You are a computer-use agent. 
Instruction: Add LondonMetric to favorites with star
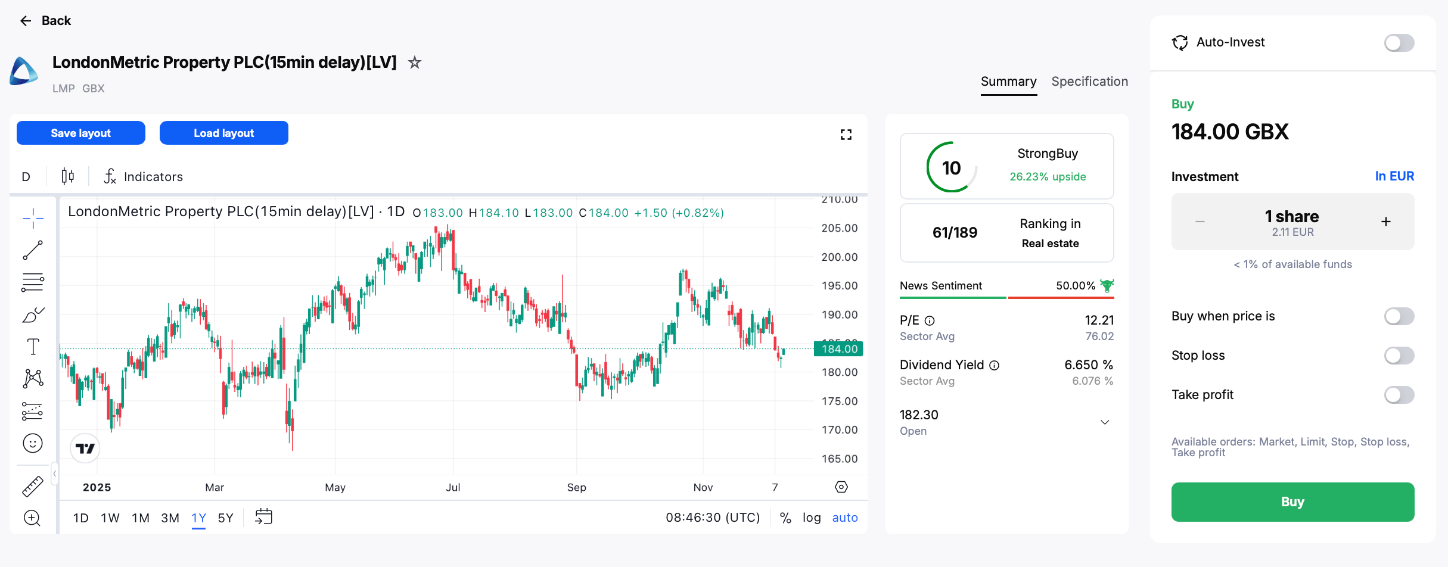coord(415,62)
